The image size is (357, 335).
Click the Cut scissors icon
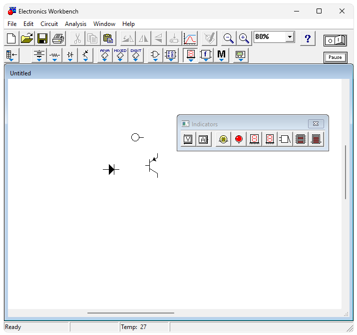click(77, 38)
